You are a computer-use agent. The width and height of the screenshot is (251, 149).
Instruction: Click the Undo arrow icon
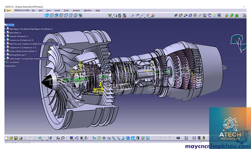pos(40,138)
